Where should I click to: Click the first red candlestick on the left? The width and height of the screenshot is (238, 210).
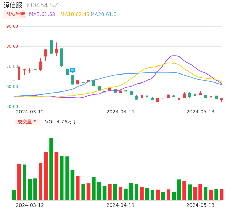[19, 73]
